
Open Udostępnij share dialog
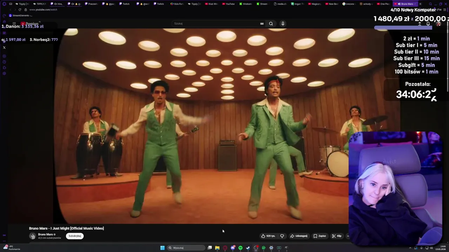pos(299,236)
